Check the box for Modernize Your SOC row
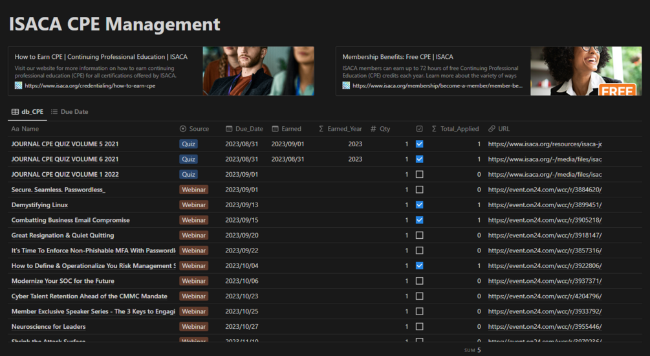650x356 pixels. [420, 281]
